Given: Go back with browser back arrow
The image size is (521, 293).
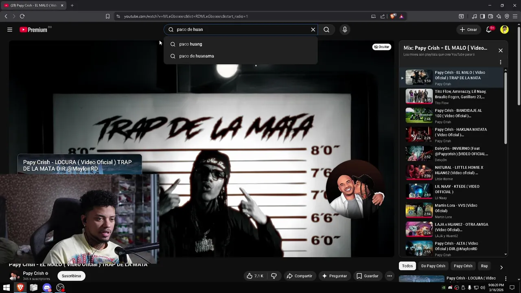Looking at the screenshot, I should (x=6, y=16).
